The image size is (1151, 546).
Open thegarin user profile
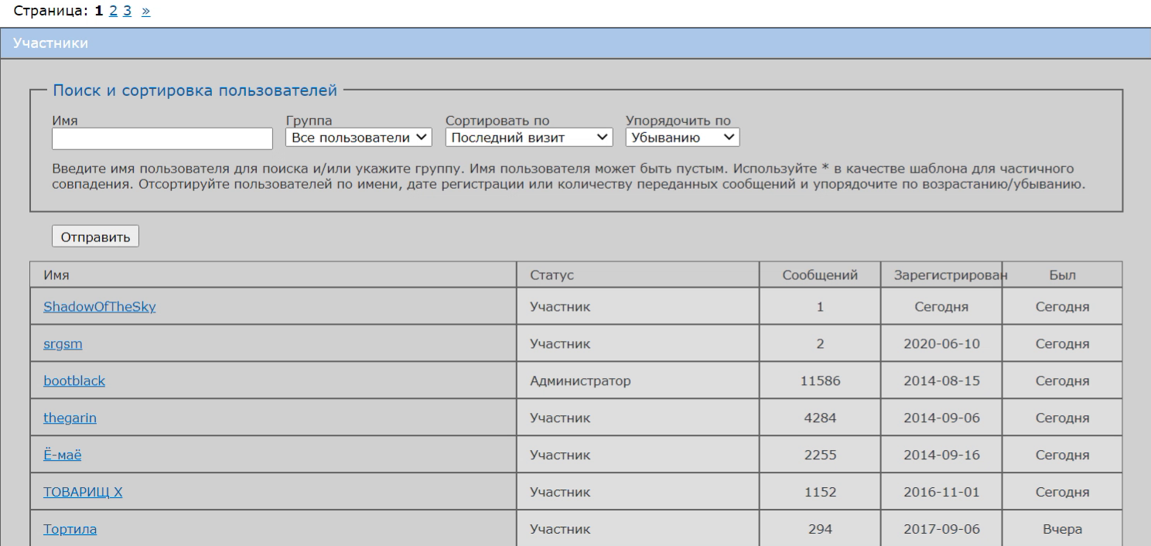coord(70,418)
